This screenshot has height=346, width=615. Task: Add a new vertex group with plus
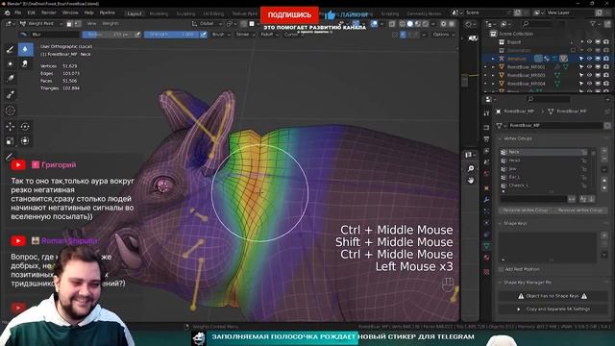tap(604, 151)
